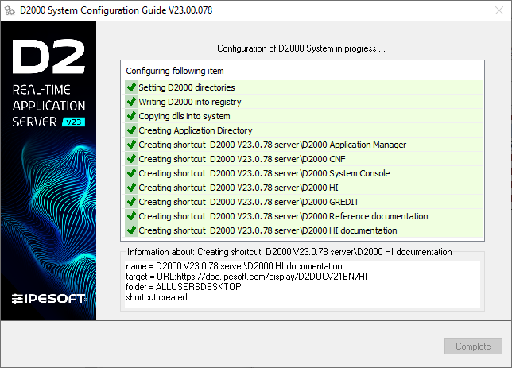Click the v23 version badge
The image size is (512, 368).
point(74,122)
